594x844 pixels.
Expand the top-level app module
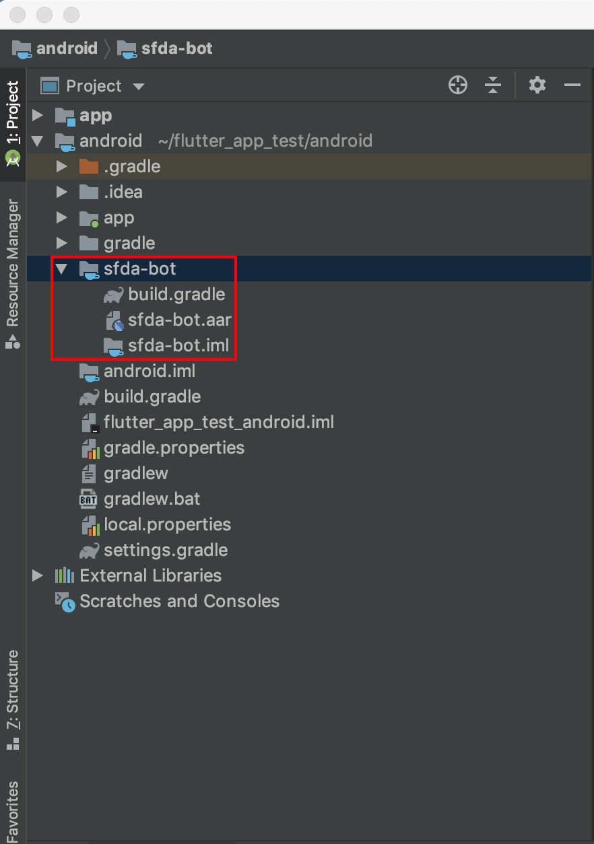(x=38, y=116)
